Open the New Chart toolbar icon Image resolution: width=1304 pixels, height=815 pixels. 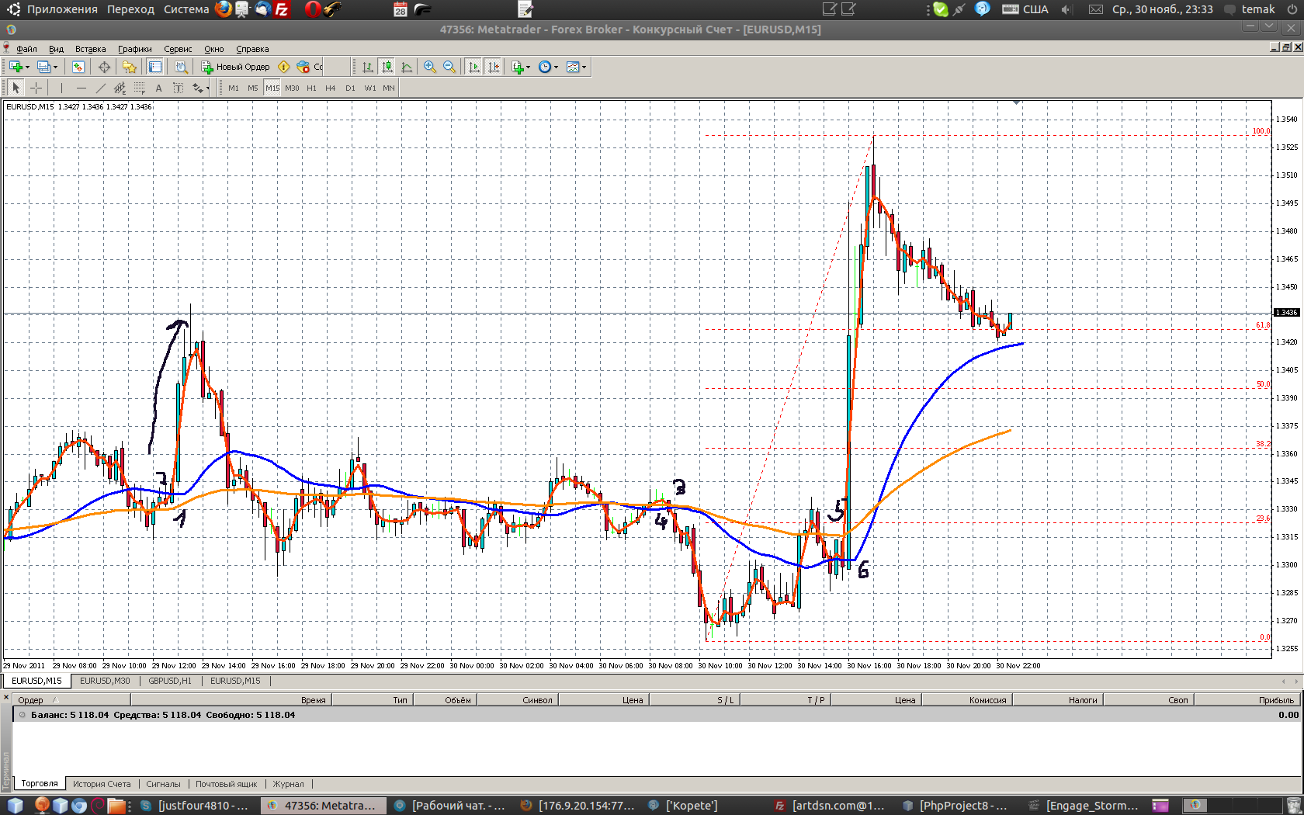pos(15,67)
